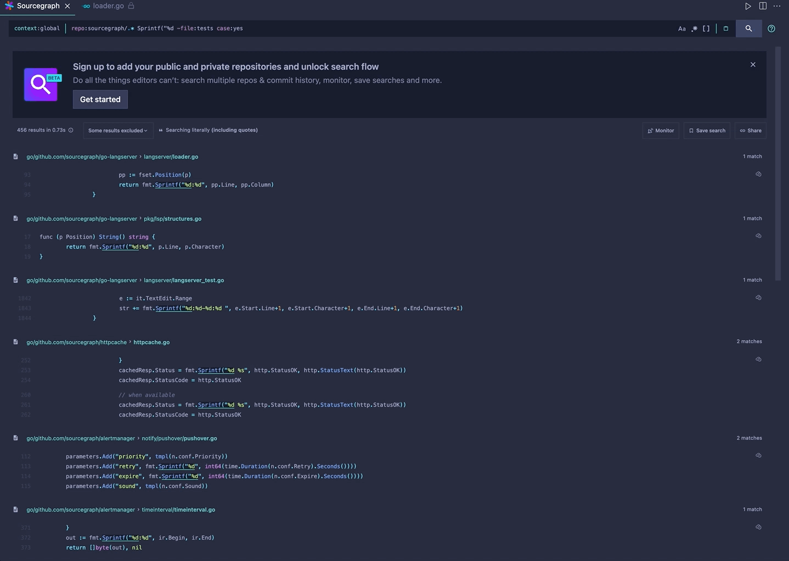The height and width of the screenshot is (561, 789).
Task: Click the Searching literally notice
Action: click(208, 130)
